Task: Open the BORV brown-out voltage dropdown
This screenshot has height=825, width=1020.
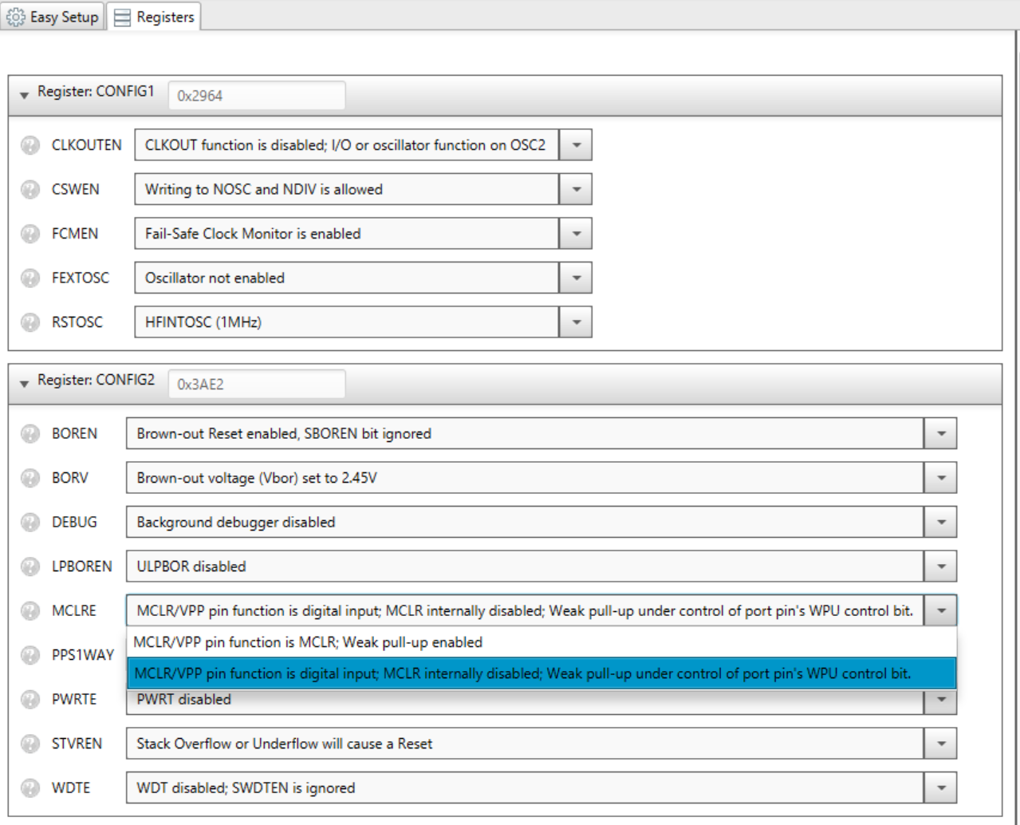Action: pos(941,478)
